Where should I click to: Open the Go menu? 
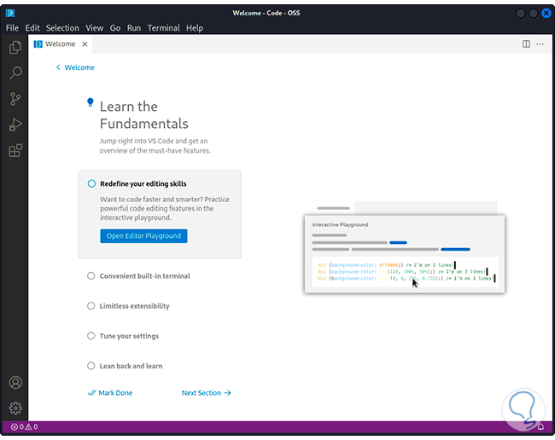(115, 28)
